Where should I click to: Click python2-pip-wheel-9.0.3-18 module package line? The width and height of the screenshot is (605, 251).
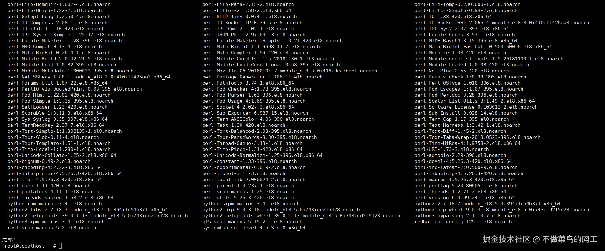pos(502,210)
